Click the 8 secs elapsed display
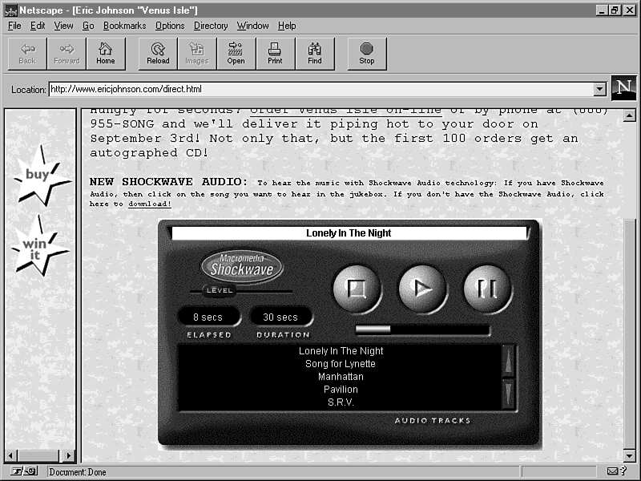The height and width of the screenshot is (481, 641). tap(208, 317)
